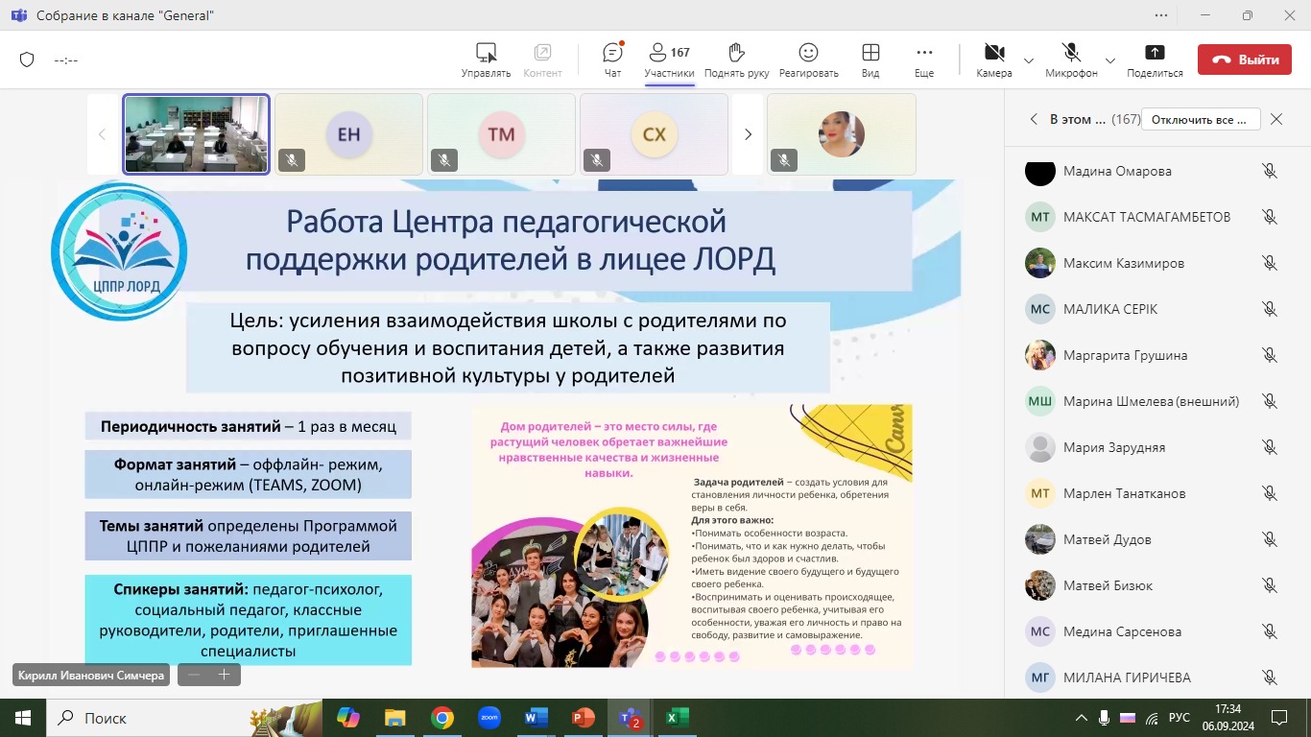Switch to the Участники tab
This screenshot has width=1311, height=737.
[669, 59]
